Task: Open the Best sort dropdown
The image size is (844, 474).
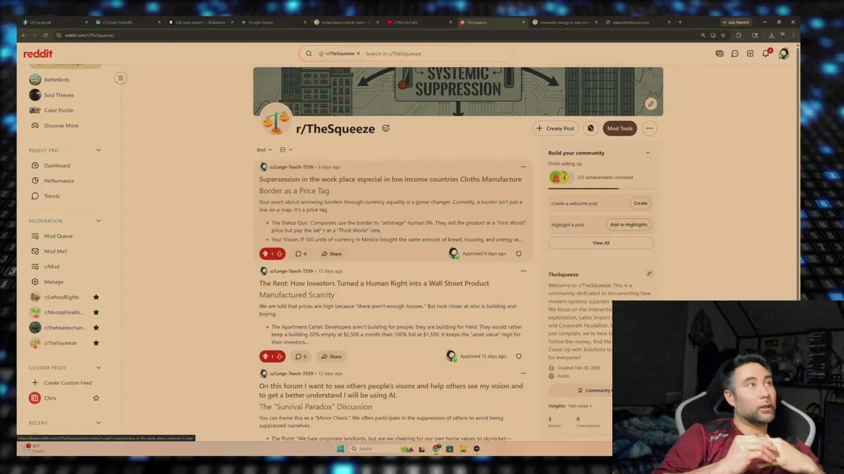Action: click(x=264, y=149)
